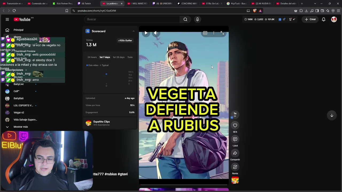This screenshot has width=342, height=192.
Task: Toggle the browser sidebar panel
Action: click(x=317, y=11)
